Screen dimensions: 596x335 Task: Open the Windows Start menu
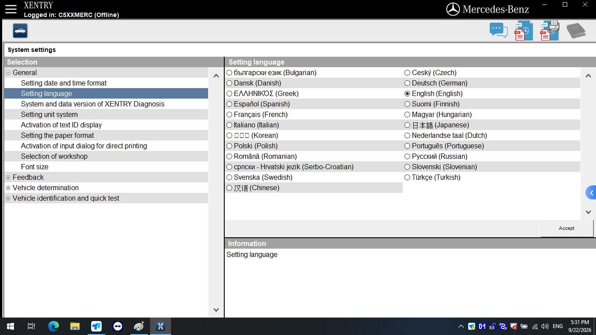[10, 326]
